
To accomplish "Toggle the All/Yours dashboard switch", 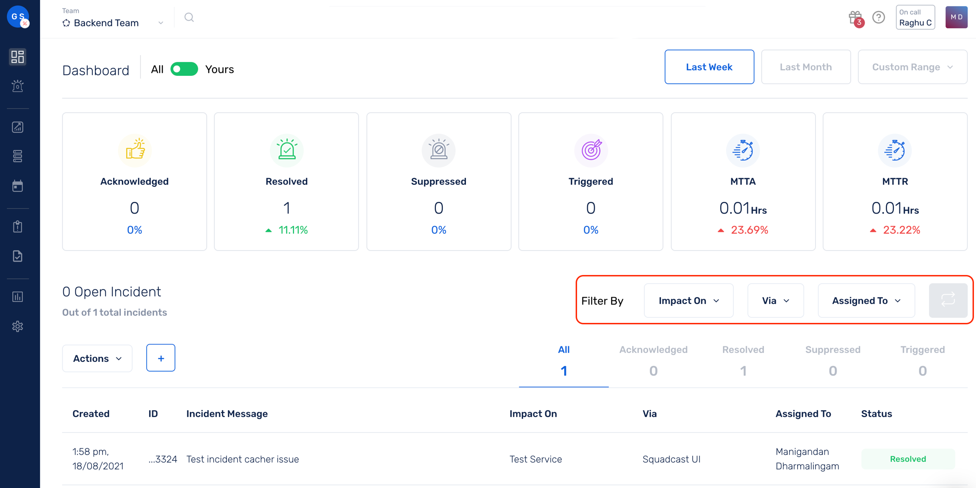I will coord(184,69).
